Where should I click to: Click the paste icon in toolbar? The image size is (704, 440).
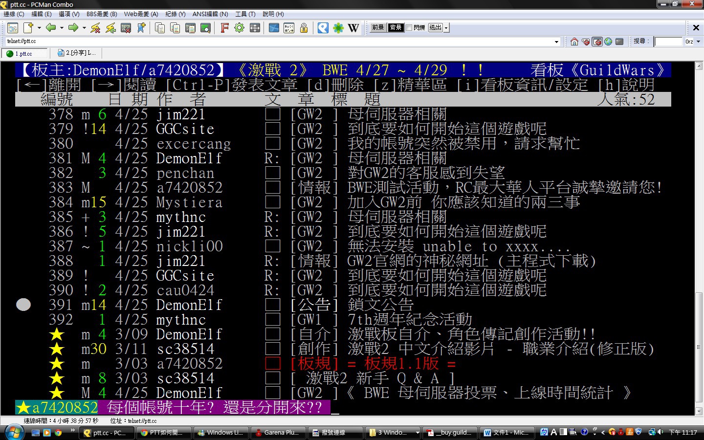click(190, 28)
